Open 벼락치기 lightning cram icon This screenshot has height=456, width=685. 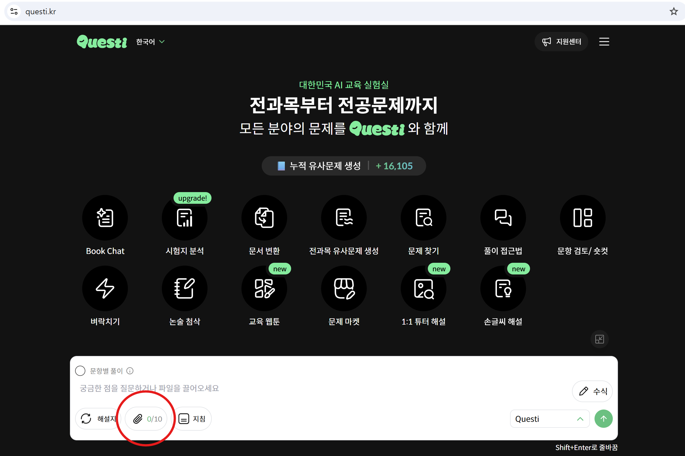105,288
